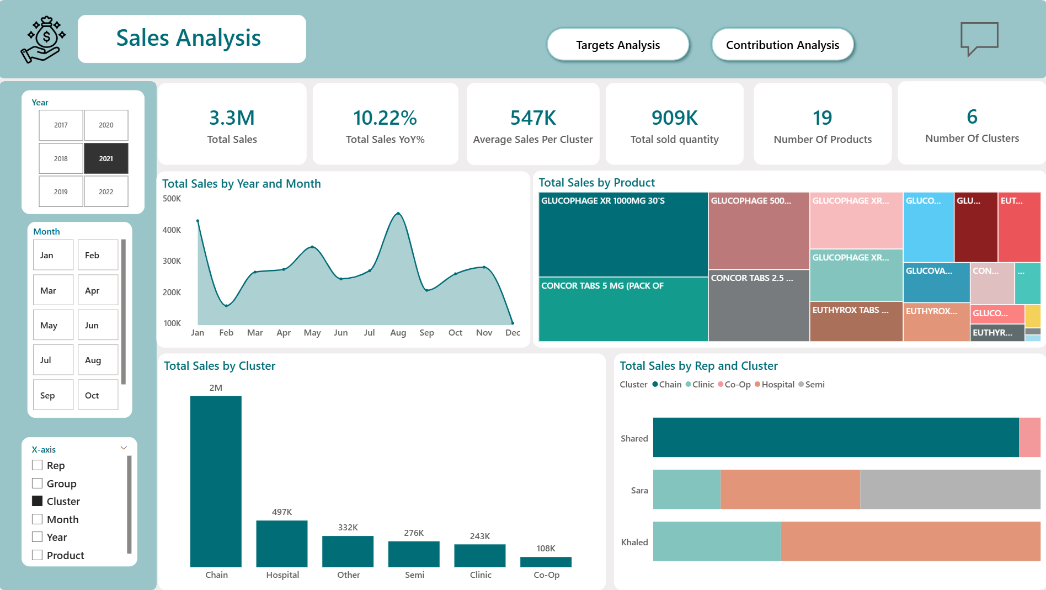Screen dimensions: 1046x590
Task: Click the money bag sales logo icon
Action: point(43,39)
